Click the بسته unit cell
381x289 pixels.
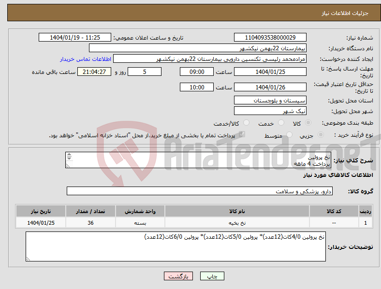pyautogui.click(x=140, y=223)
